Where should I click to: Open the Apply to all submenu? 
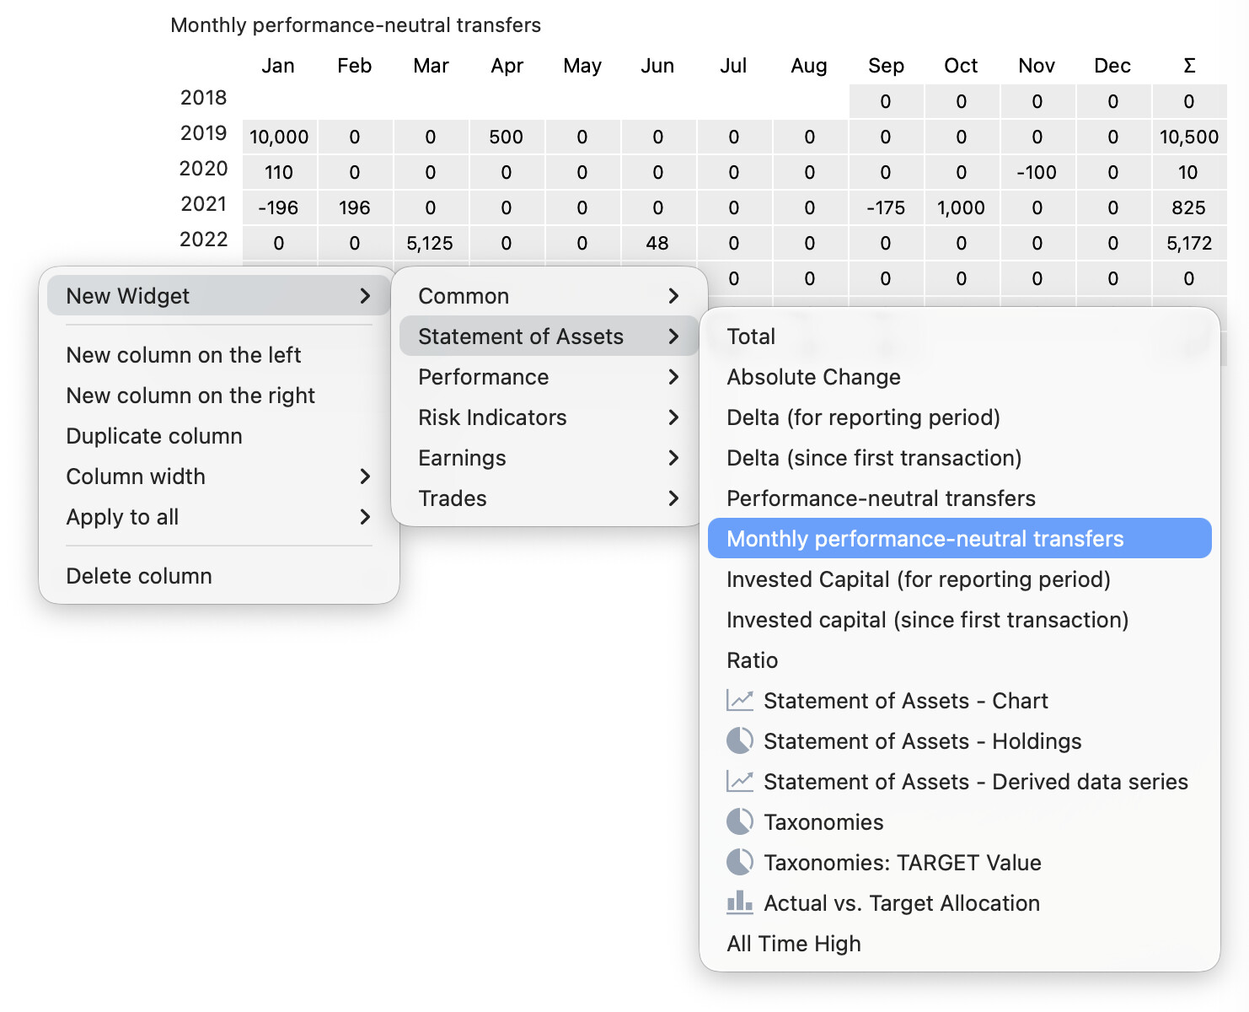pos(122,517)
